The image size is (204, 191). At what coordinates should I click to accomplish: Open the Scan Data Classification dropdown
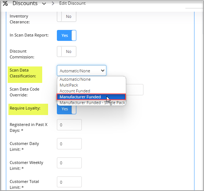click(81, 70)
